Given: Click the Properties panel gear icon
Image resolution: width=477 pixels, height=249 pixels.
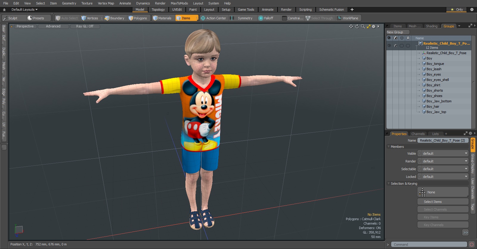Looking at the screenshot, I should tap(470, 133).
